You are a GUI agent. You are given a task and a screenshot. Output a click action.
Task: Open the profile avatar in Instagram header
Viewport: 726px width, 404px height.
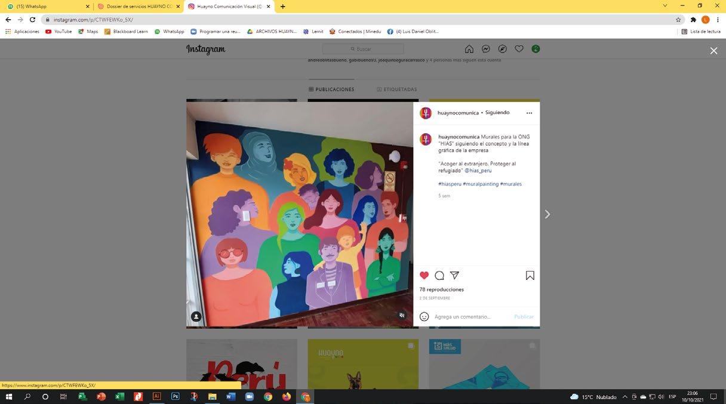(x=536, y=49)
